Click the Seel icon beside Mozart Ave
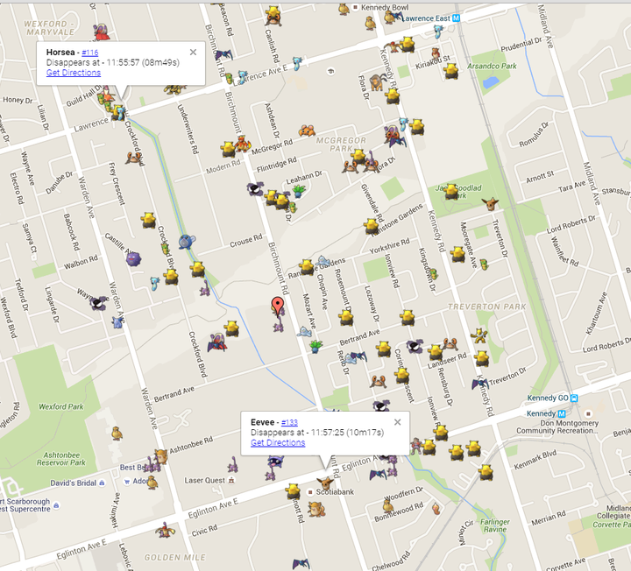Viewport: 631px width, 571px height. point(305,331)
